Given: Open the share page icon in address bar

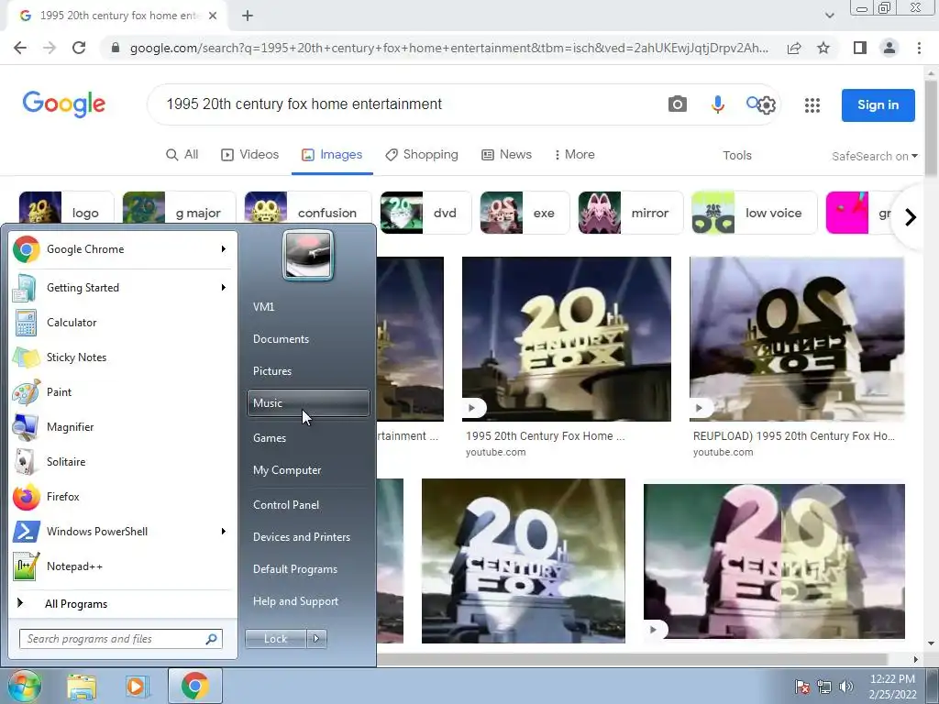Looking at the screenshot, I should click(794, 48).
